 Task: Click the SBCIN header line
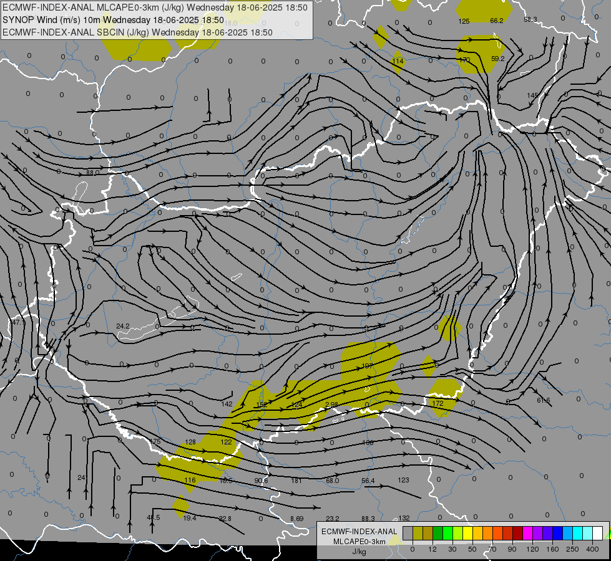[137, 32]
